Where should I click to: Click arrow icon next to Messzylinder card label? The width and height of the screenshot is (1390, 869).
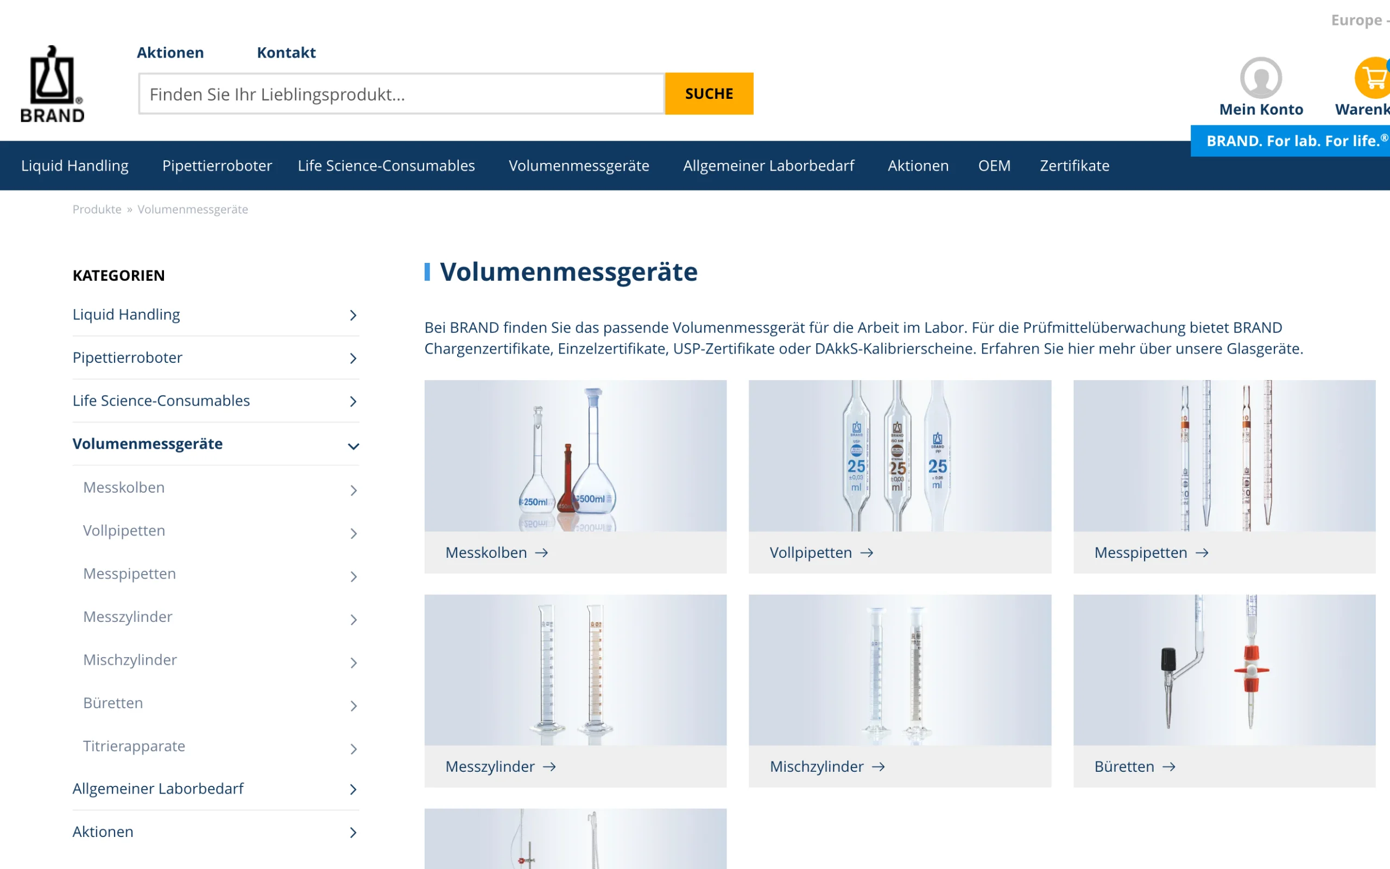[x=549, y=767]
